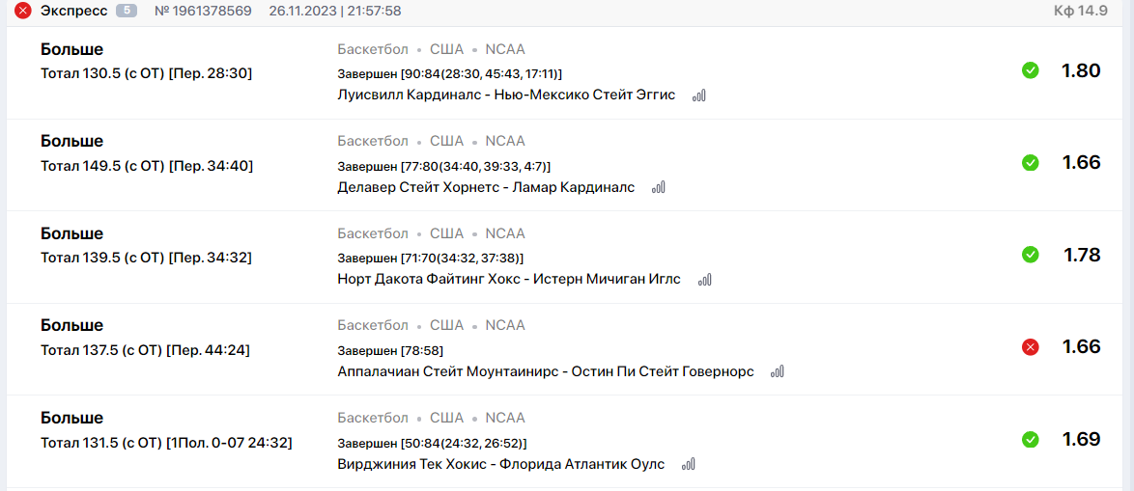1134x491 pixels.
Task: Open statistics icon for Делавер Стейт Хорнетс match
Action: 658,188
